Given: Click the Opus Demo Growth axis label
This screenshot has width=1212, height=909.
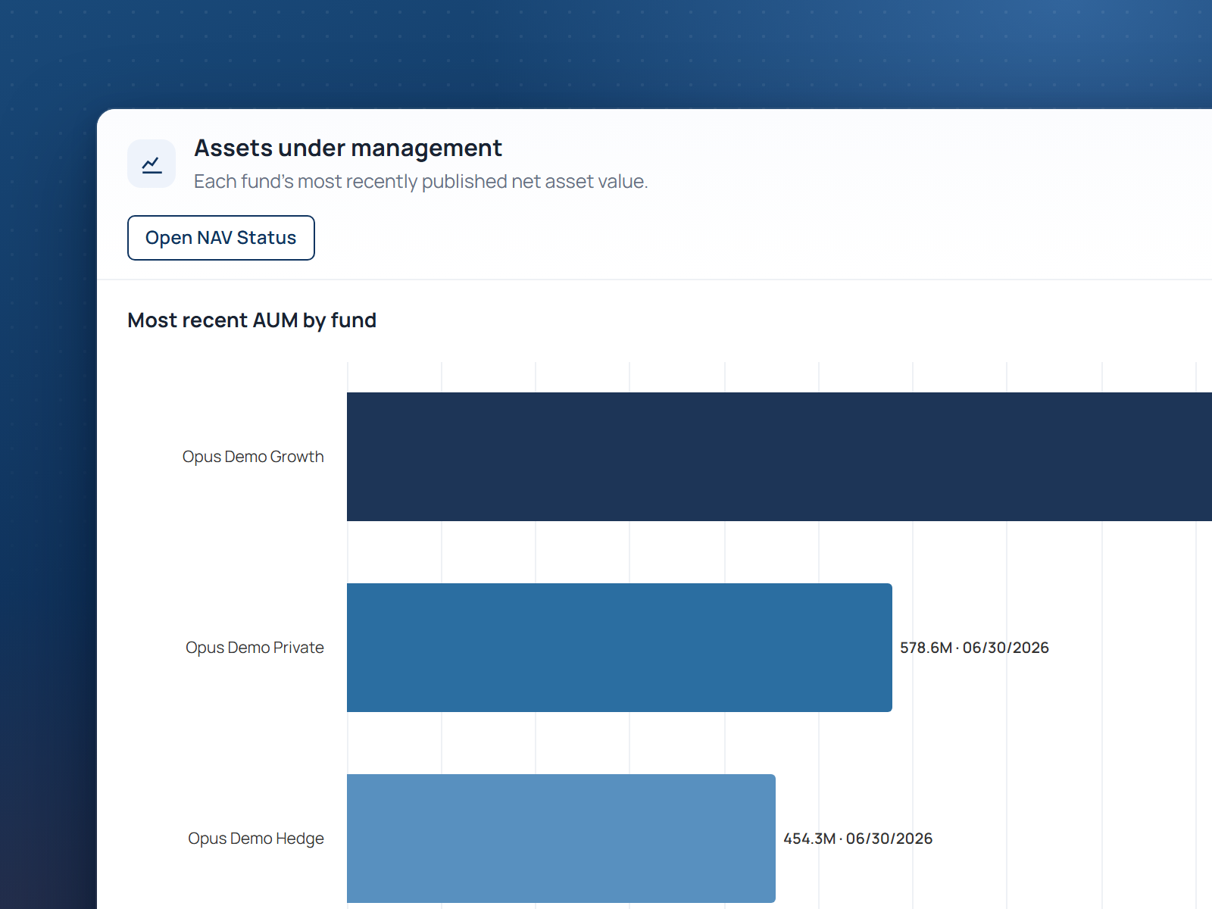Looking at the screenshot, I should [x=253, y=457].
